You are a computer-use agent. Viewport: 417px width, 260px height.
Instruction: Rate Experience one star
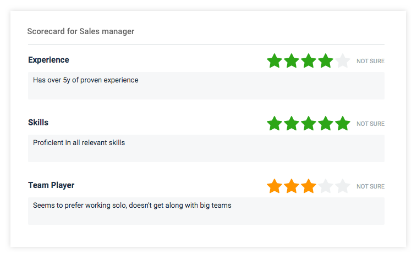[x=275, y=60]
